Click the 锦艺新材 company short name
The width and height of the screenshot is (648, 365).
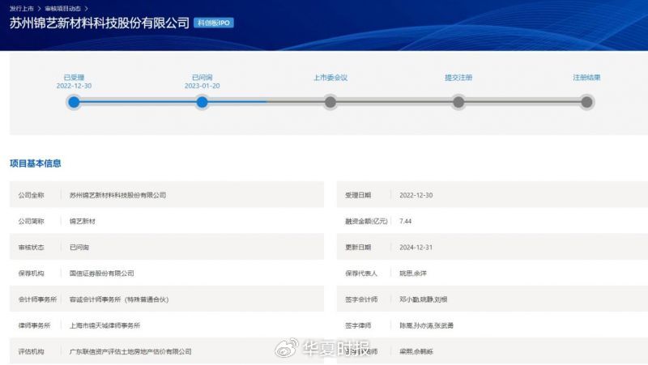click(x=83, y=221)
